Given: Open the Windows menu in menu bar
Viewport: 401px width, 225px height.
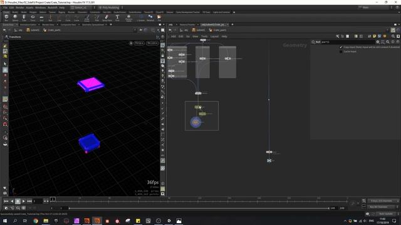Looking at the screenshot, I should click(x=40, y=7).
